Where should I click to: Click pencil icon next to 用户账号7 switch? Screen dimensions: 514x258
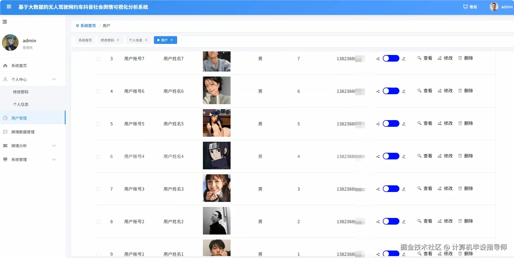click(x=404, y=59)
